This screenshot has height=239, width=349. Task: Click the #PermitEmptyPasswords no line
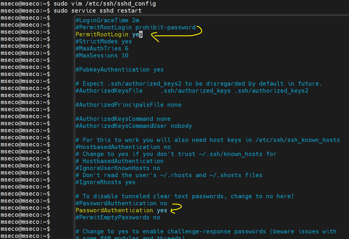point(118,217)
